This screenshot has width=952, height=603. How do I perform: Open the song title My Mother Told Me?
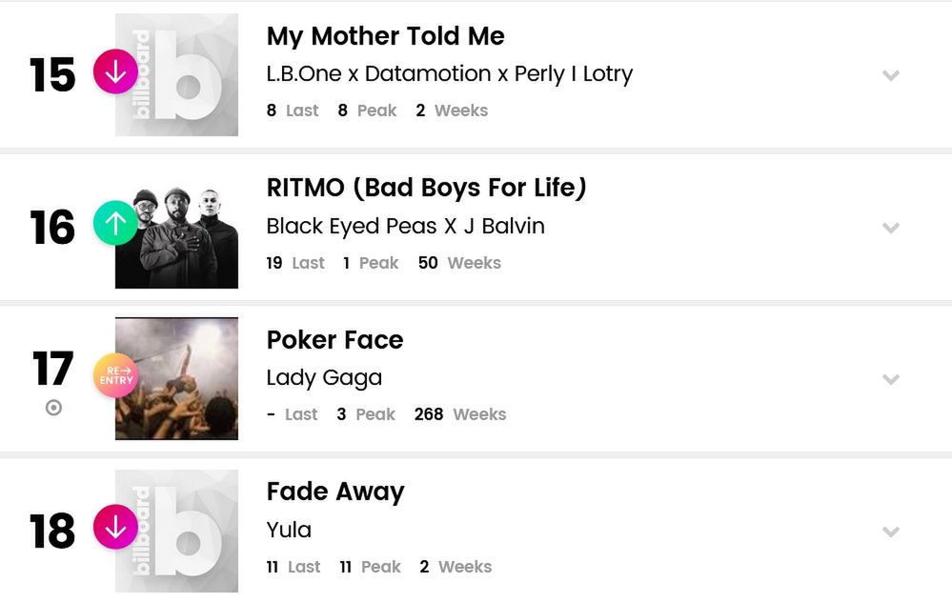tap(385, 36)
